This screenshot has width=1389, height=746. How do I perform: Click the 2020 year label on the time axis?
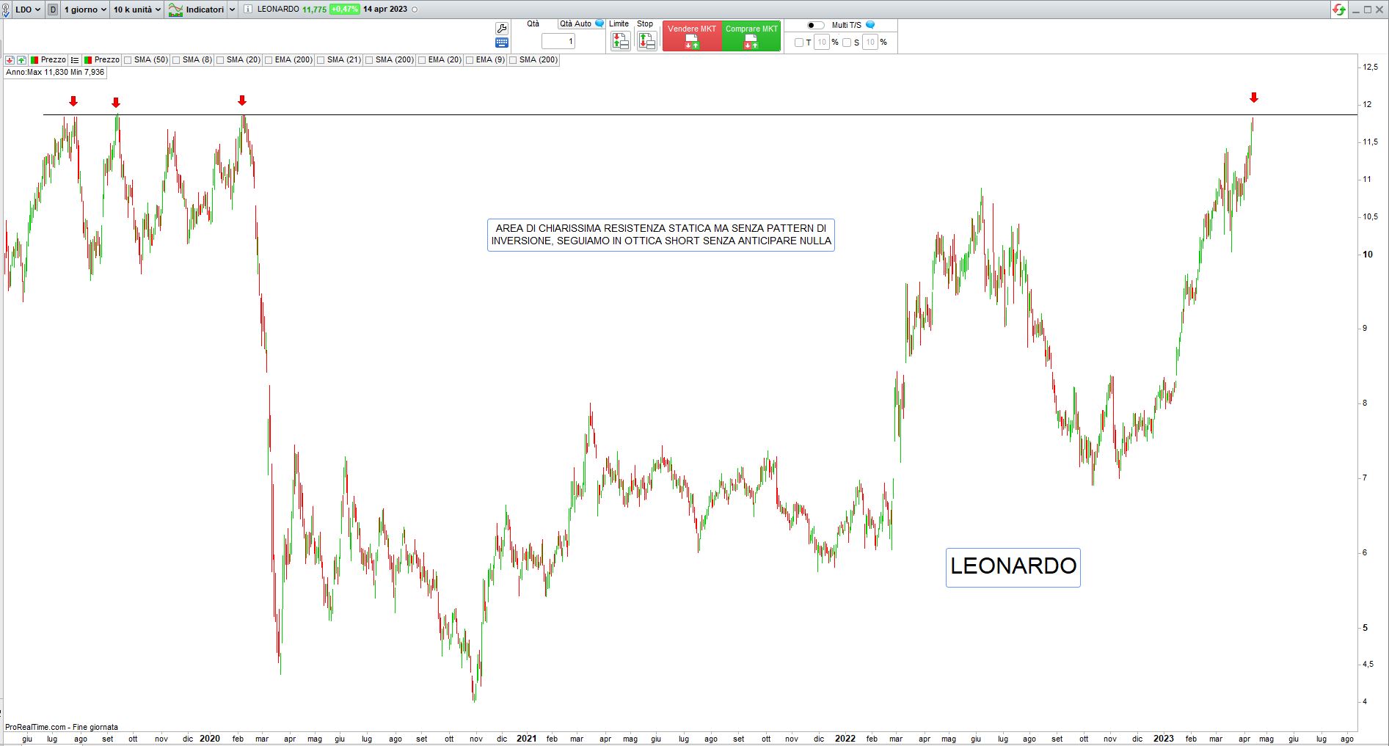[x=210, y=739]
